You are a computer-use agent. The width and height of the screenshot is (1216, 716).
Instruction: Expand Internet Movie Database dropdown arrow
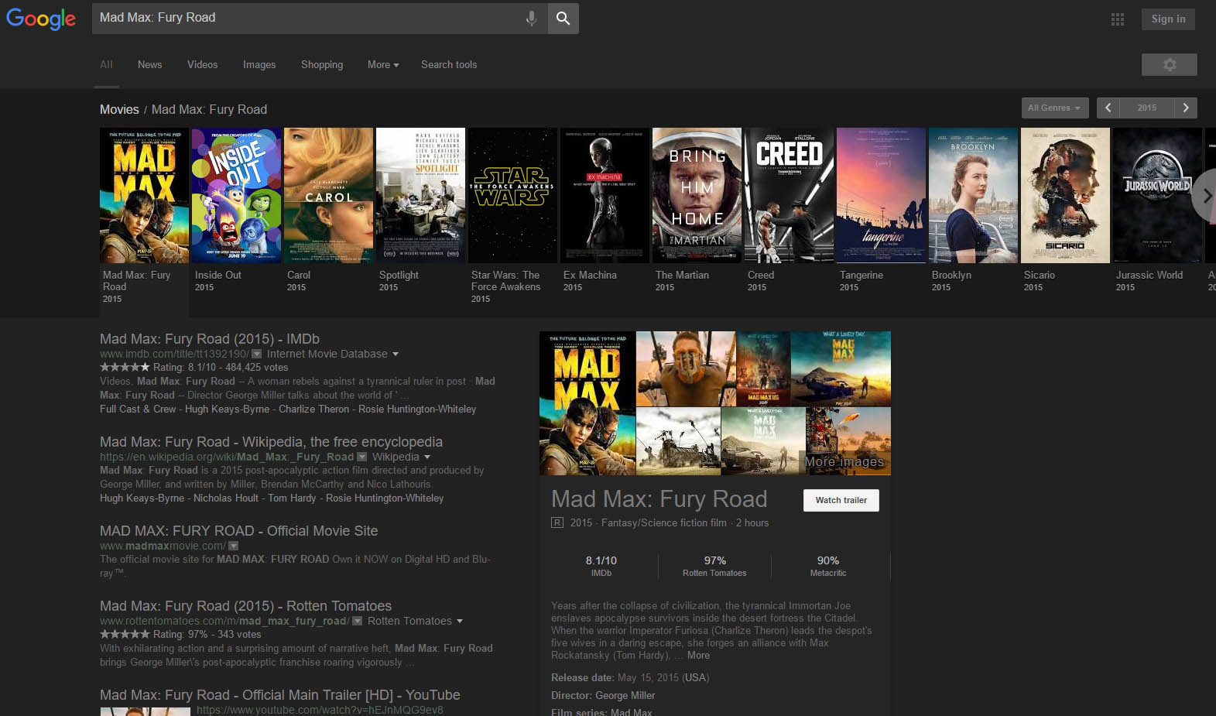(396, 354)
